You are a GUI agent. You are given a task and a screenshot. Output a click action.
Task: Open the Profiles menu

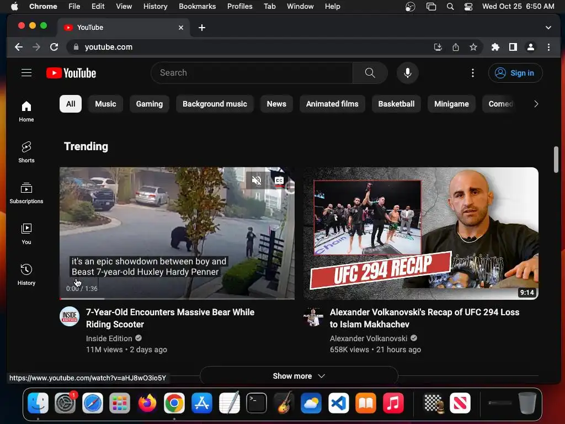(x=239, y=6)
